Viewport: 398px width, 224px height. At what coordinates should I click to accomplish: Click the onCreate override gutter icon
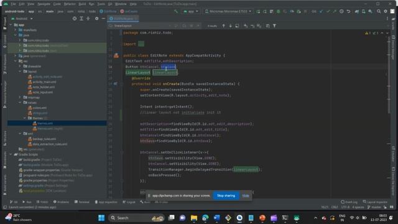tap(116, 83)
